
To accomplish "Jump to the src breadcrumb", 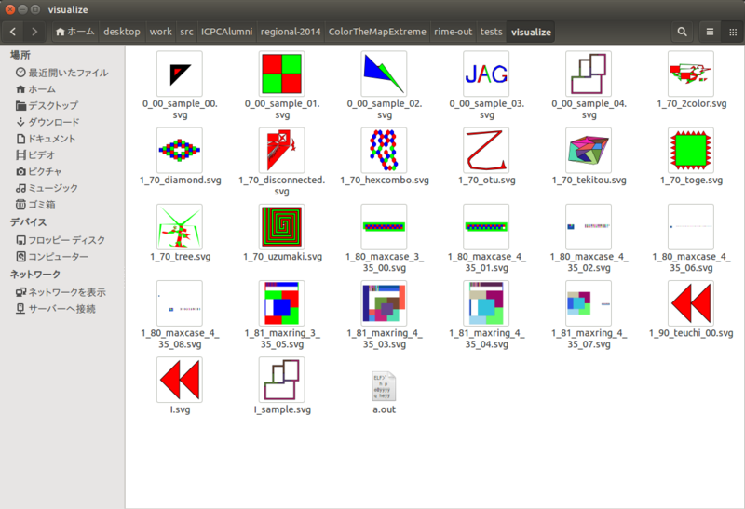I will pos(186,32).
